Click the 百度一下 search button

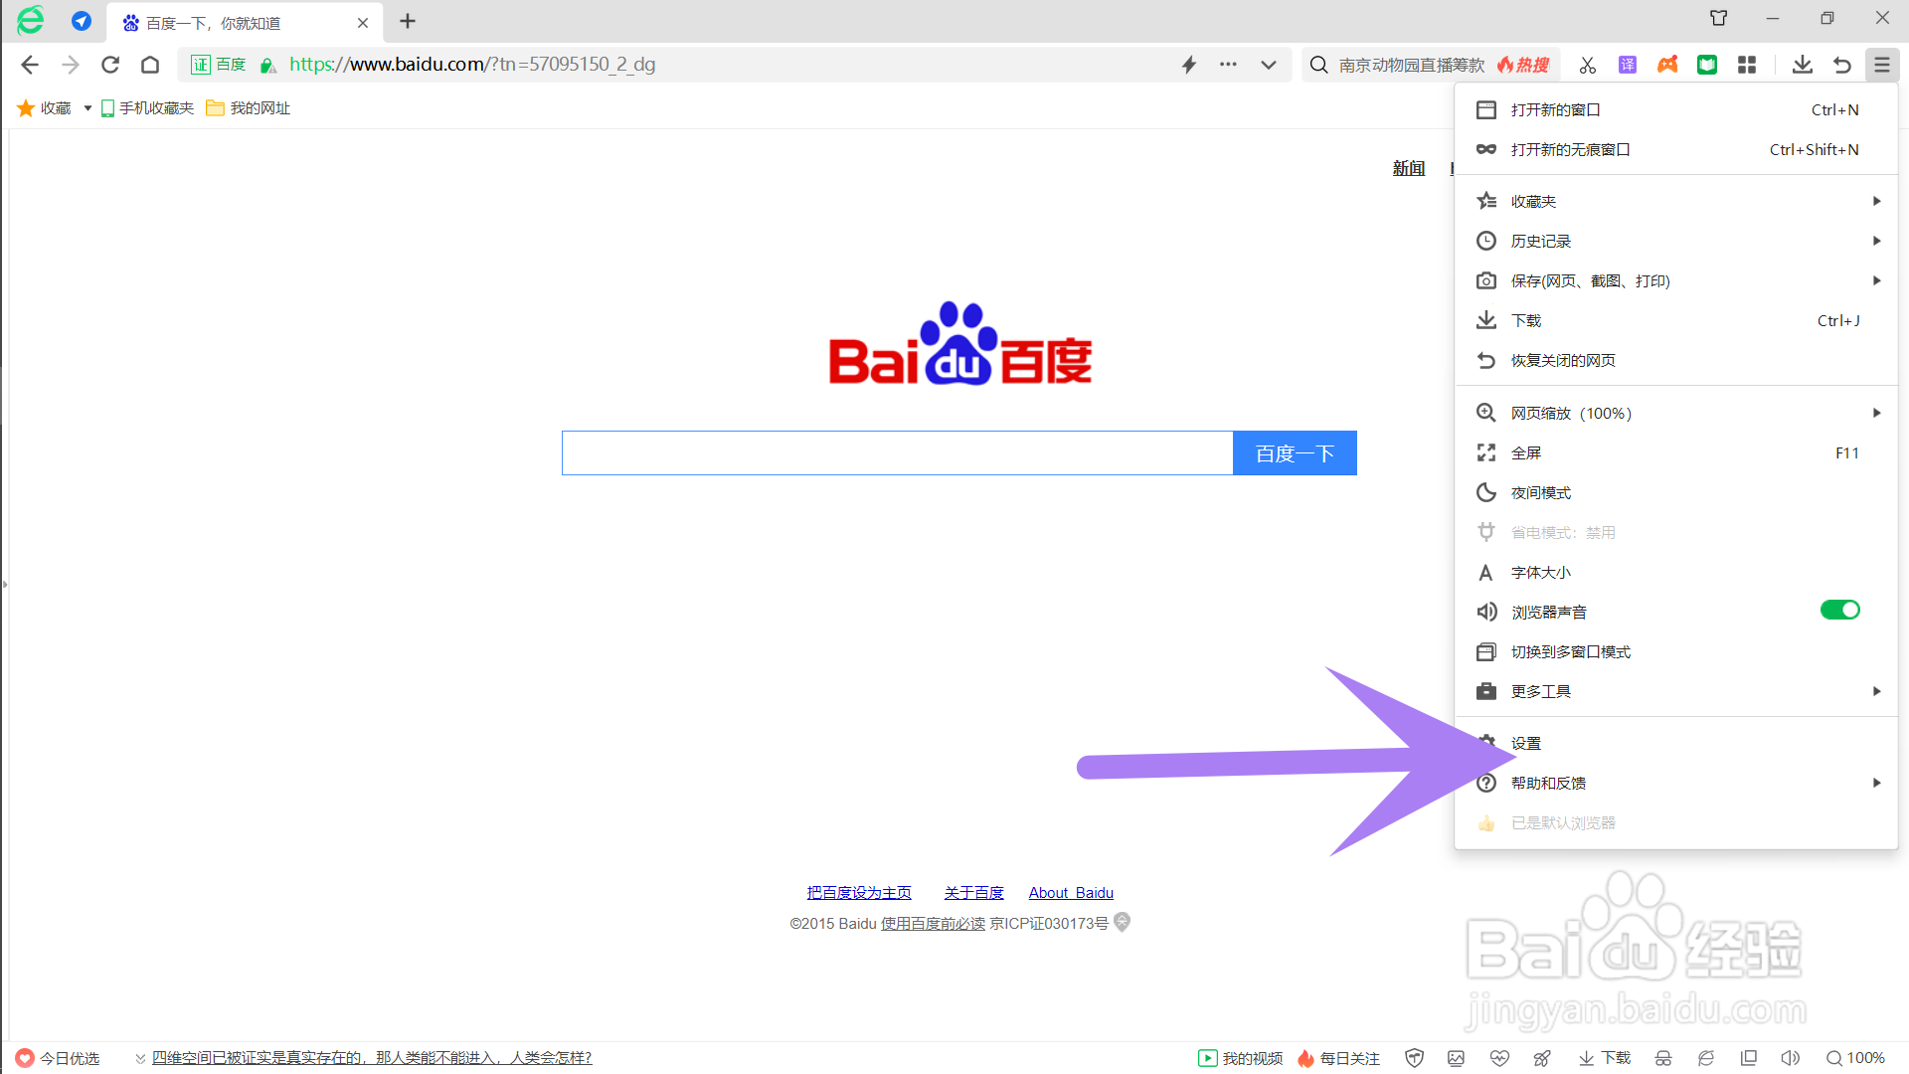pyautogui.click(x=1295, y=453)
